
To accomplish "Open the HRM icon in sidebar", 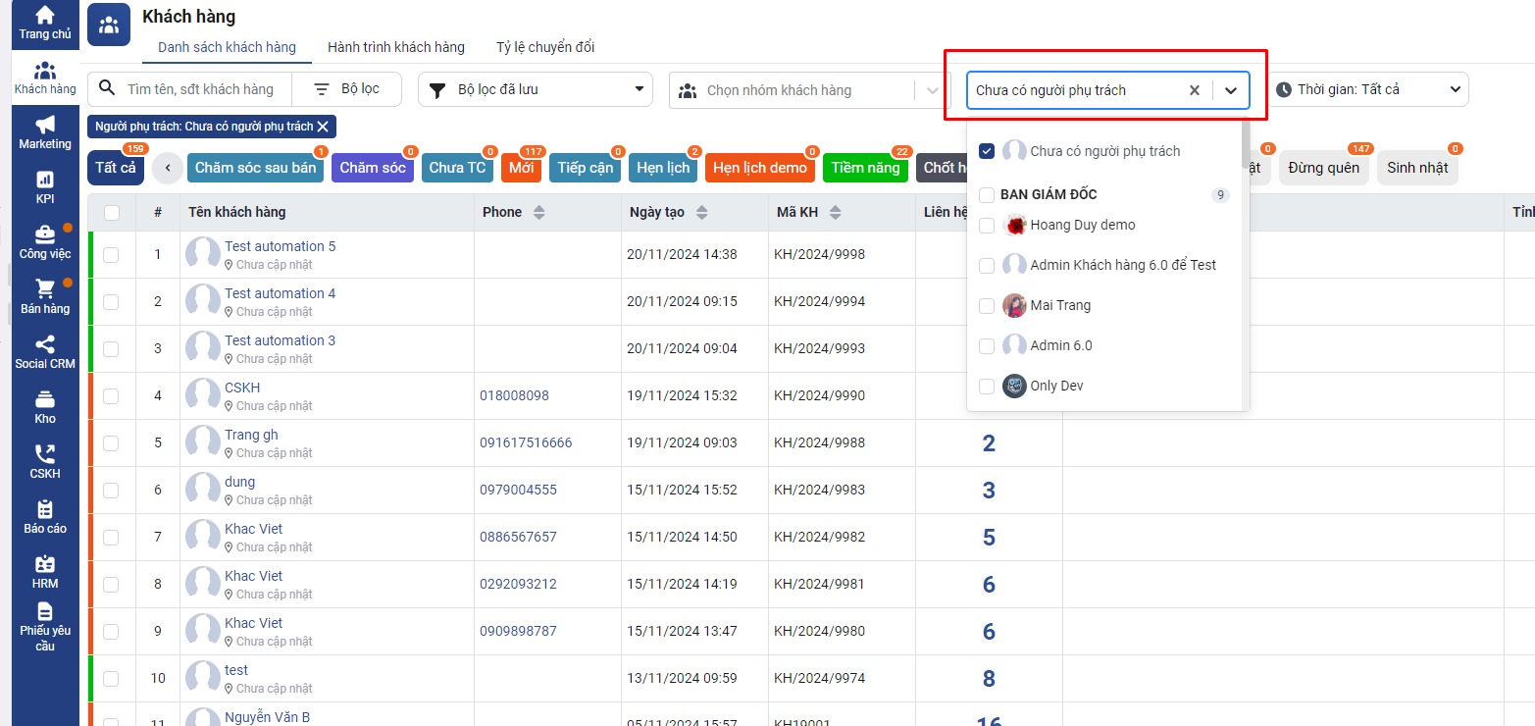I will [x=45, y=565].
